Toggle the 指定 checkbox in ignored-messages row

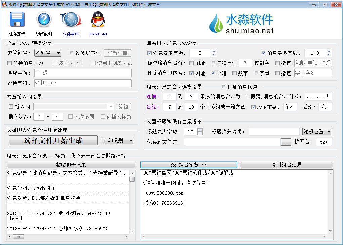[x=277, y=63]
